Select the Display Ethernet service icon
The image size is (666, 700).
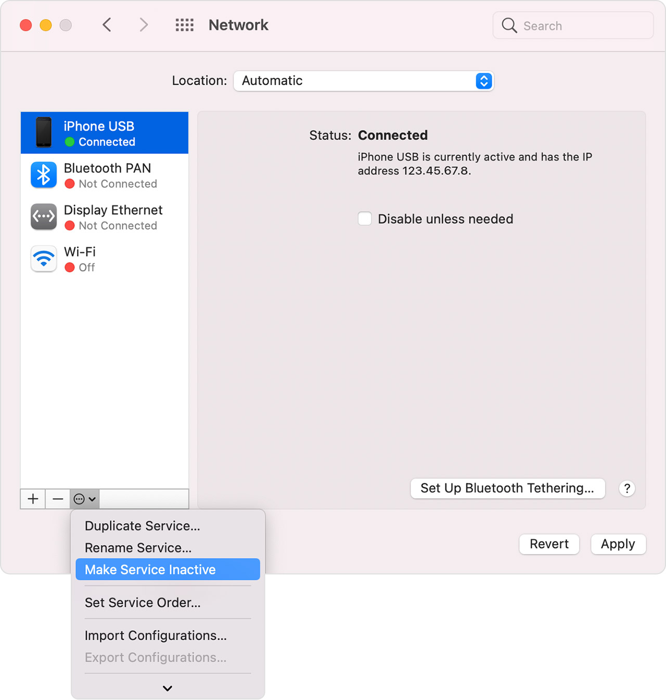(44, 217)
